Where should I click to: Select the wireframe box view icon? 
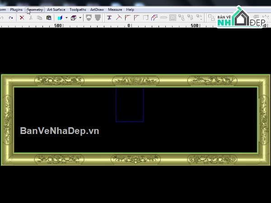pos(74,18)
